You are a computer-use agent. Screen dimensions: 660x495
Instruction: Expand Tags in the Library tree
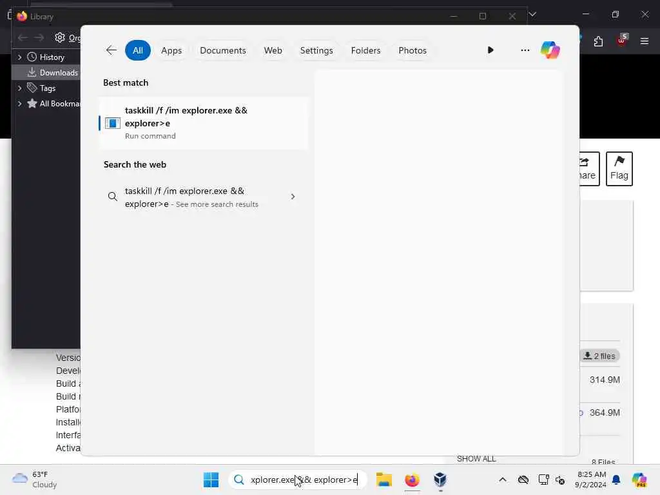pos(19,88)
